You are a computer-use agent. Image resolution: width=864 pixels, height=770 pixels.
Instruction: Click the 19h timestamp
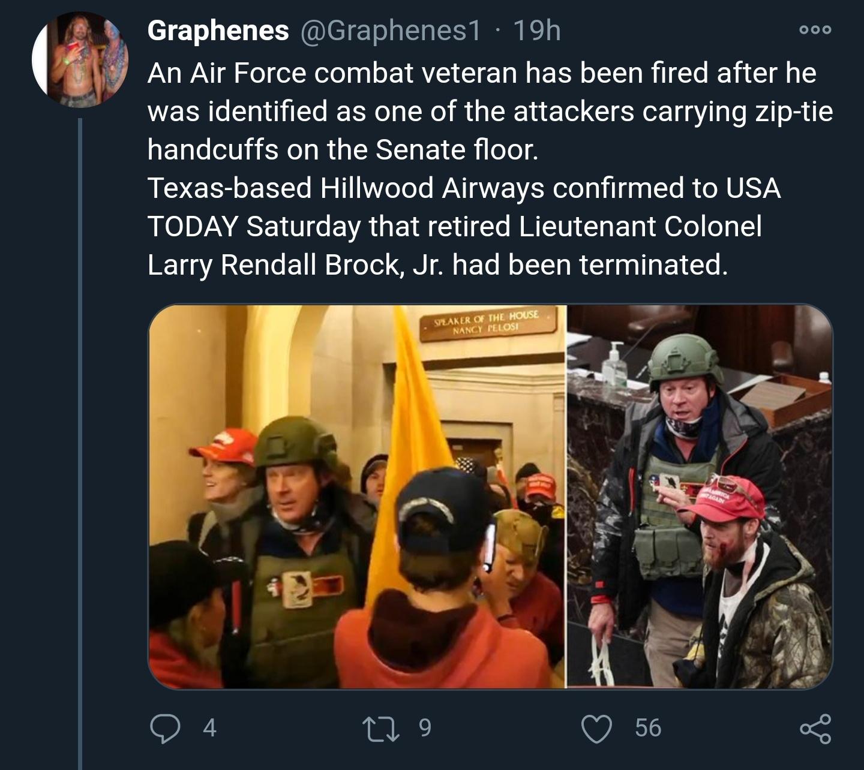tap(537, 30)
